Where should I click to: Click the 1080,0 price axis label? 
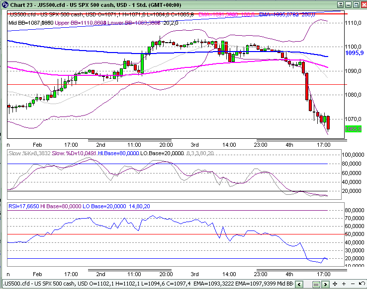(353, 95)
